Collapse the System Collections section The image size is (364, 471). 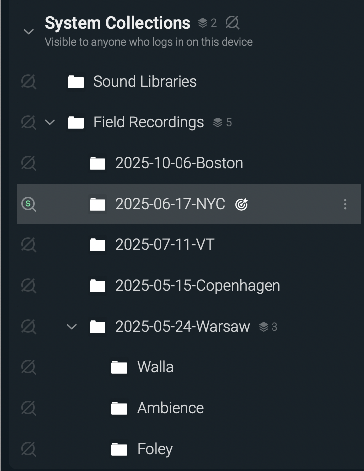tap(29, 31)
